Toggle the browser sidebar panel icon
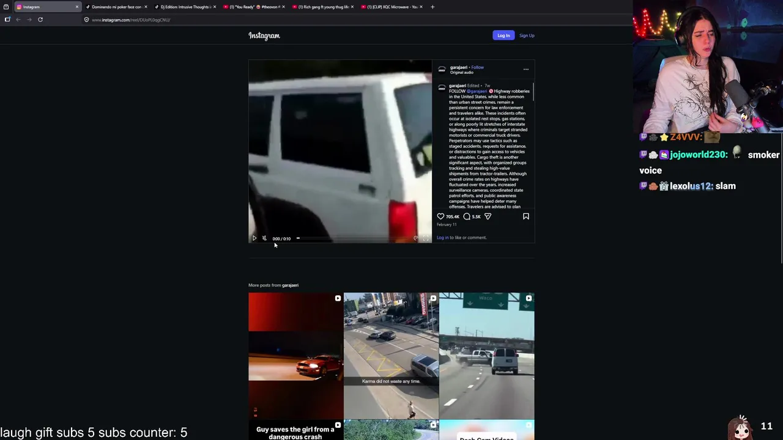 point(7,20)
